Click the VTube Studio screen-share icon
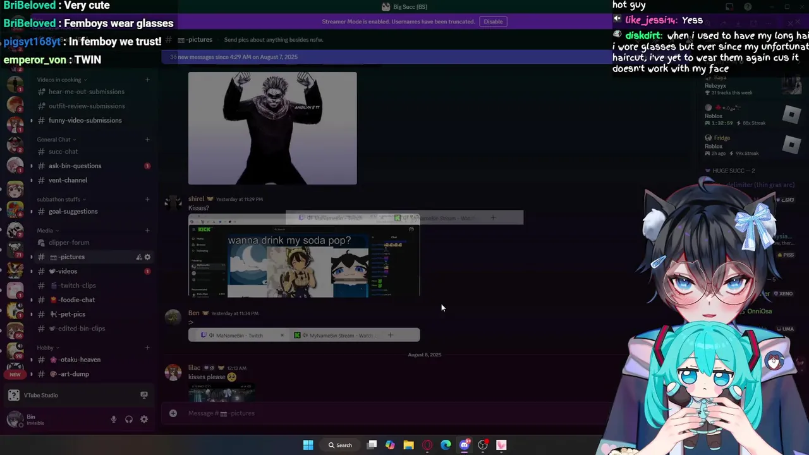Screen dimensions: 809x455 click(x=144, y=395)
